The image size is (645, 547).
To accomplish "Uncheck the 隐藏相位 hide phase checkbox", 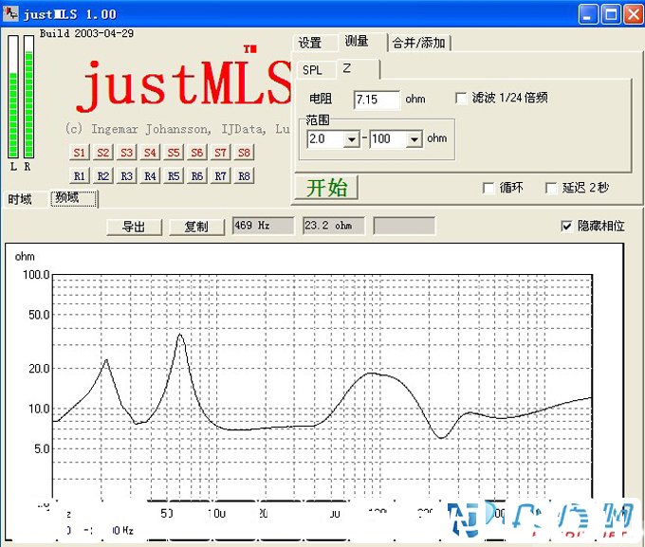I will pyautogui.click(x=566, y=227).
